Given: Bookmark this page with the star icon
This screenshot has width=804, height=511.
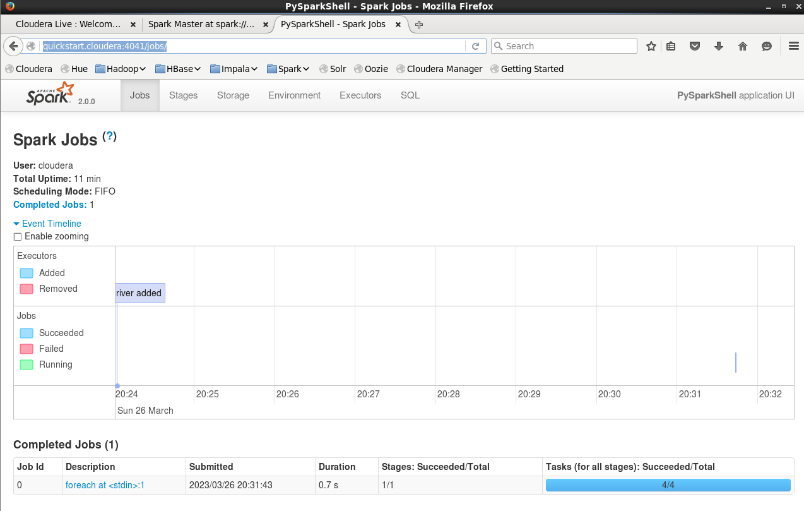Looking at the screenshot, I should click(651, 46).
